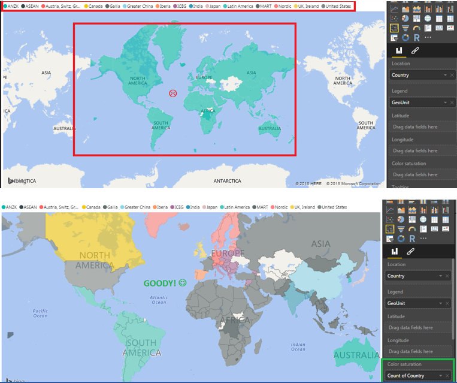
Task: Select Donut chart visual in upper pane
Action: [x=405, y=38]
